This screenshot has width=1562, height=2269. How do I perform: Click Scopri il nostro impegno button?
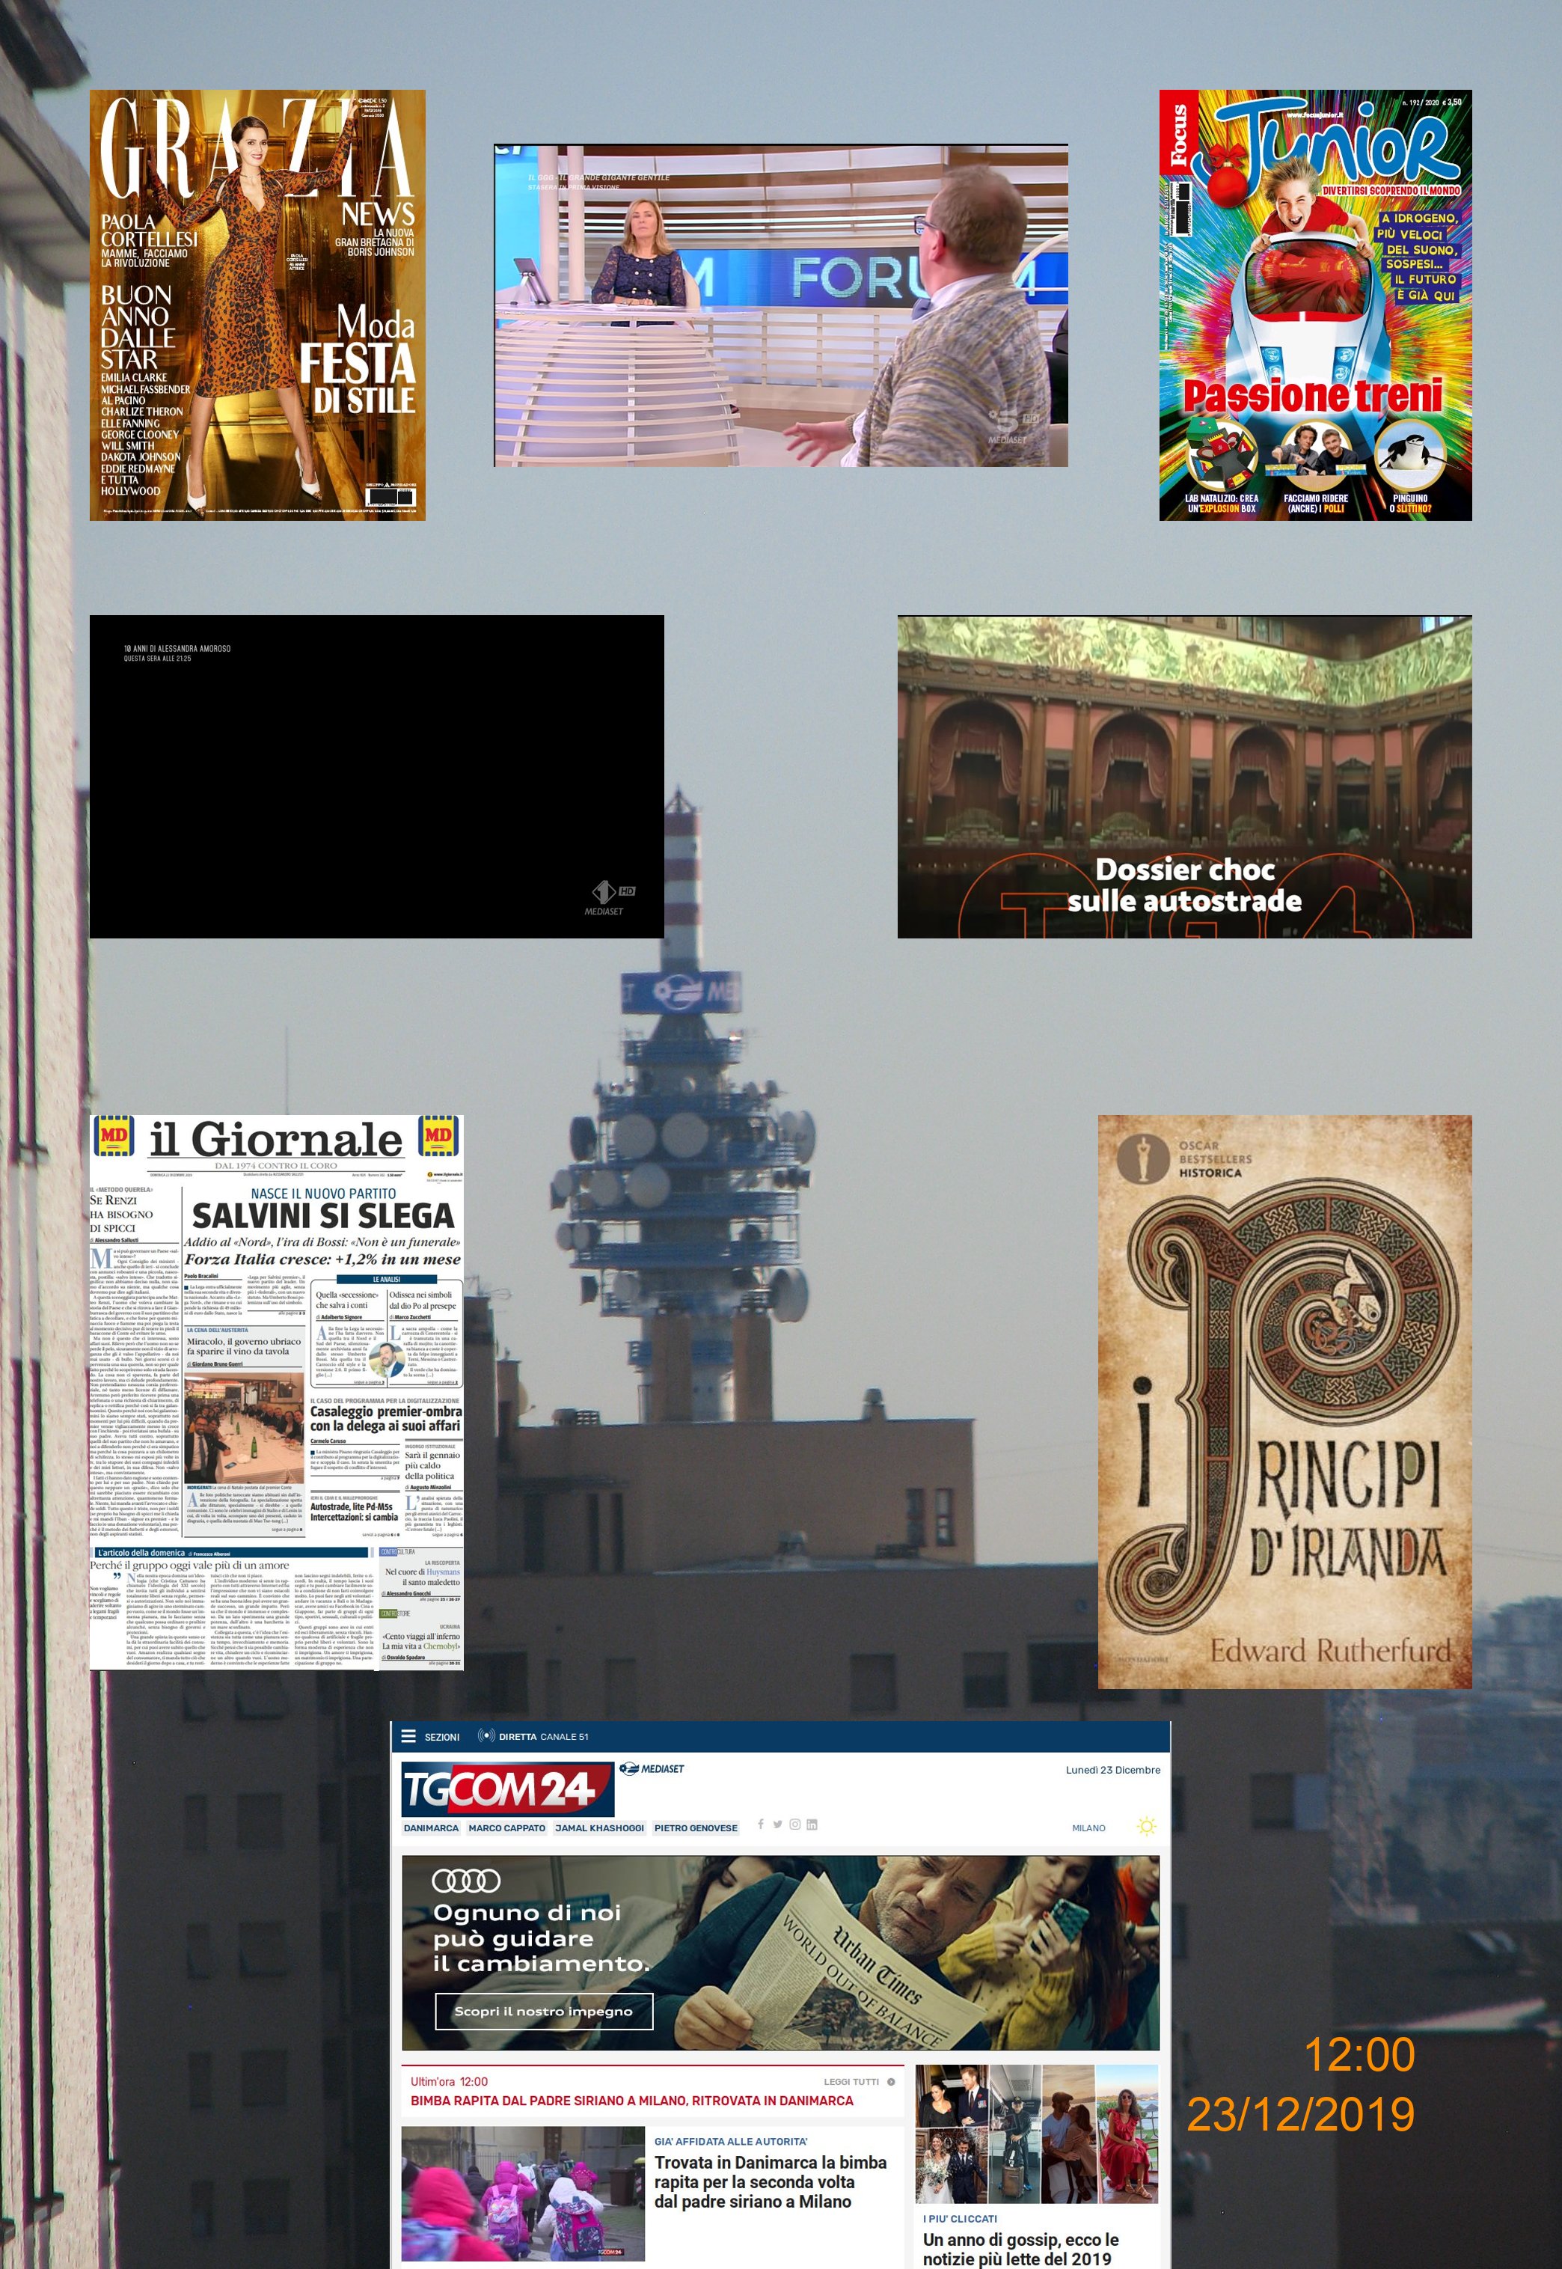pyautogui.click(x=543, y=2011)
